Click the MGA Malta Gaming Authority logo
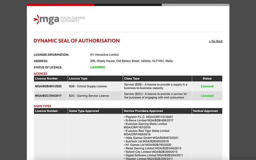256x160 pixels. point(59,20)
